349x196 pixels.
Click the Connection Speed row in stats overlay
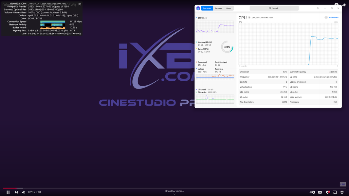coord(45,22)
